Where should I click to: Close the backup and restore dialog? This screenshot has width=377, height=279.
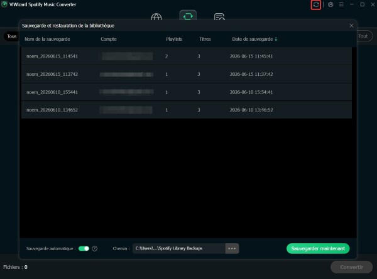(x=351, y=26)
